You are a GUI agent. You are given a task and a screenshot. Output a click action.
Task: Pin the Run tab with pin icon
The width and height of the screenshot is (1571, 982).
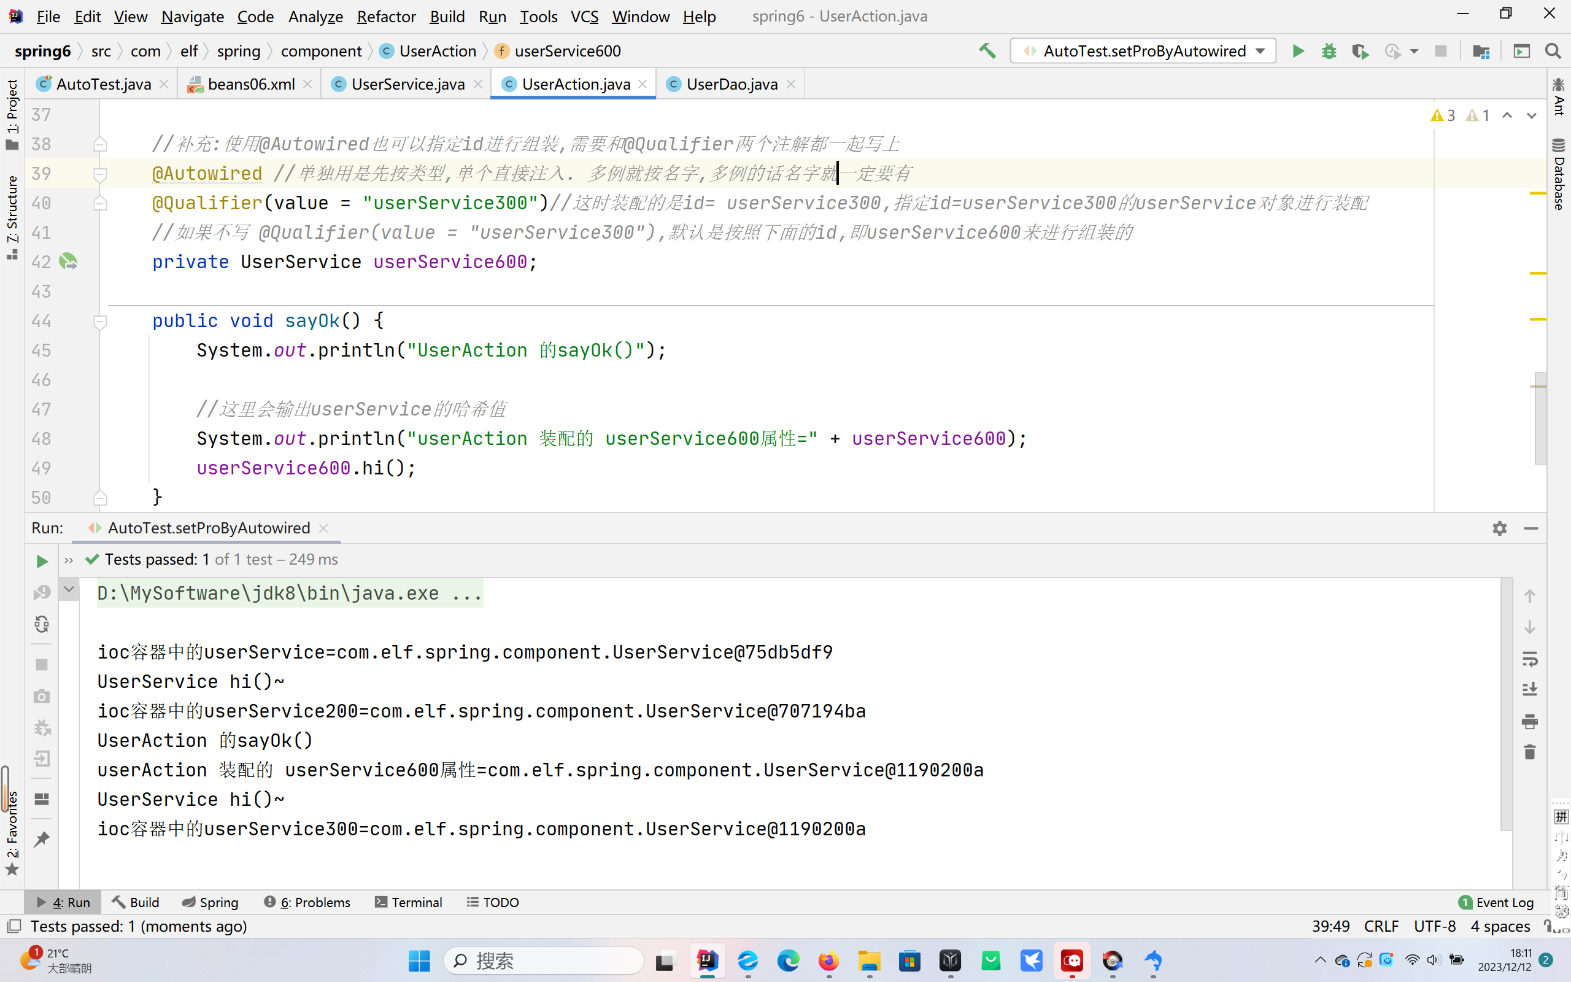pos(42,839)
